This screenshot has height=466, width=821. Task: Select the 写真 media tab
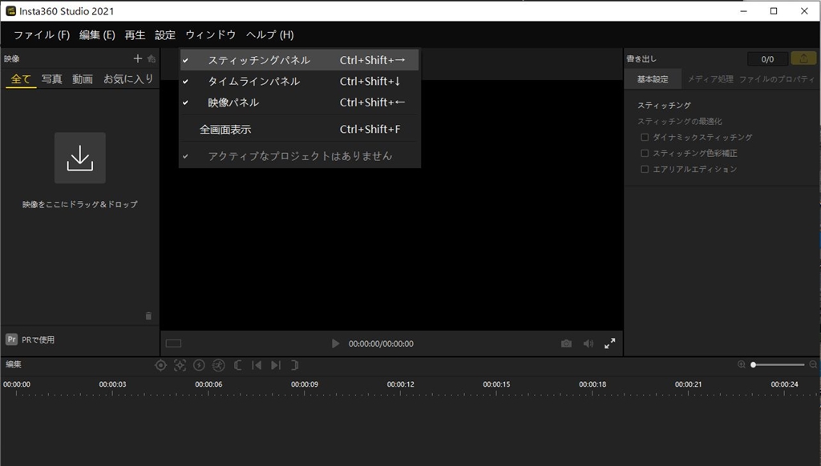(52, 79)
